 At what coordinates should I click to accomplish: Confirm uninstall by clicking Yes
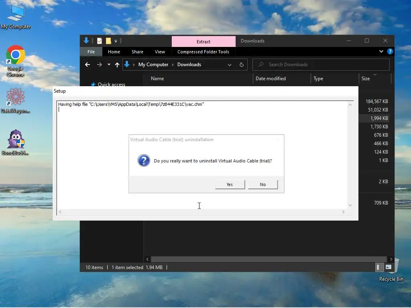pos(230,184)
